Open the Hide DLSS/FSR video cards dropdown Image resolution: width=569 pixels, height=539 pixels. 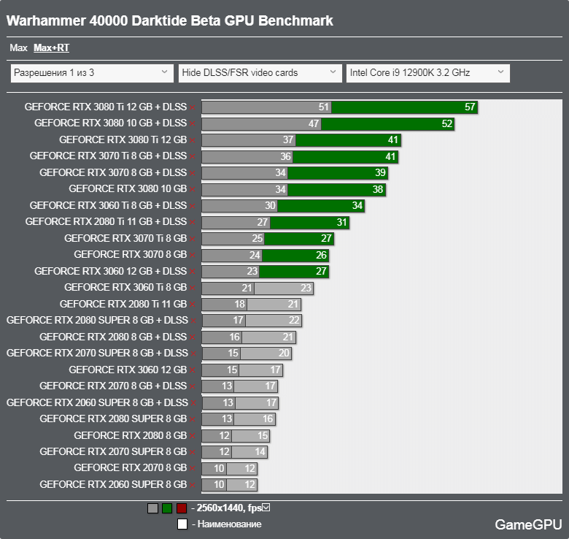260,73
